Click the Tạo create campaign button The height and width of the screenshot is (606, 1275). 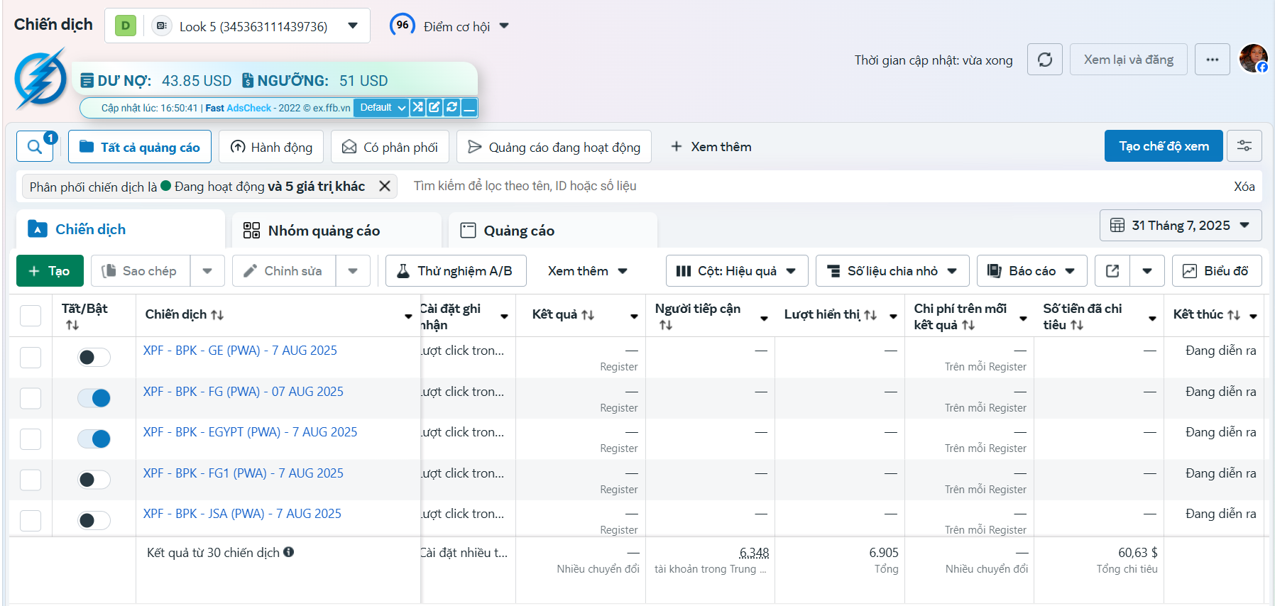point(50,271)
